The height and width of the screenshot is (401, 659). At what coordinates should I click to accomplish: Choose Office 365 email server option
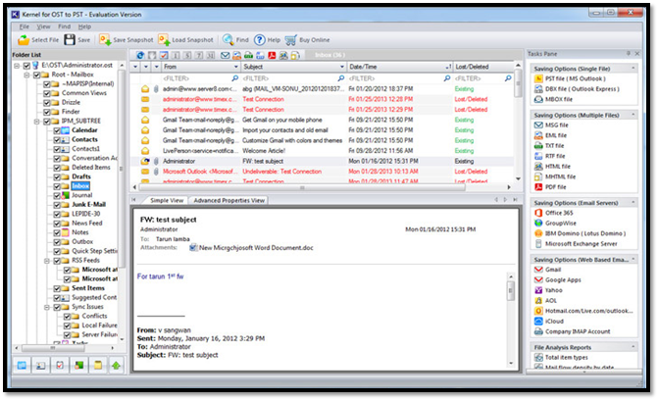pos(554,213)
